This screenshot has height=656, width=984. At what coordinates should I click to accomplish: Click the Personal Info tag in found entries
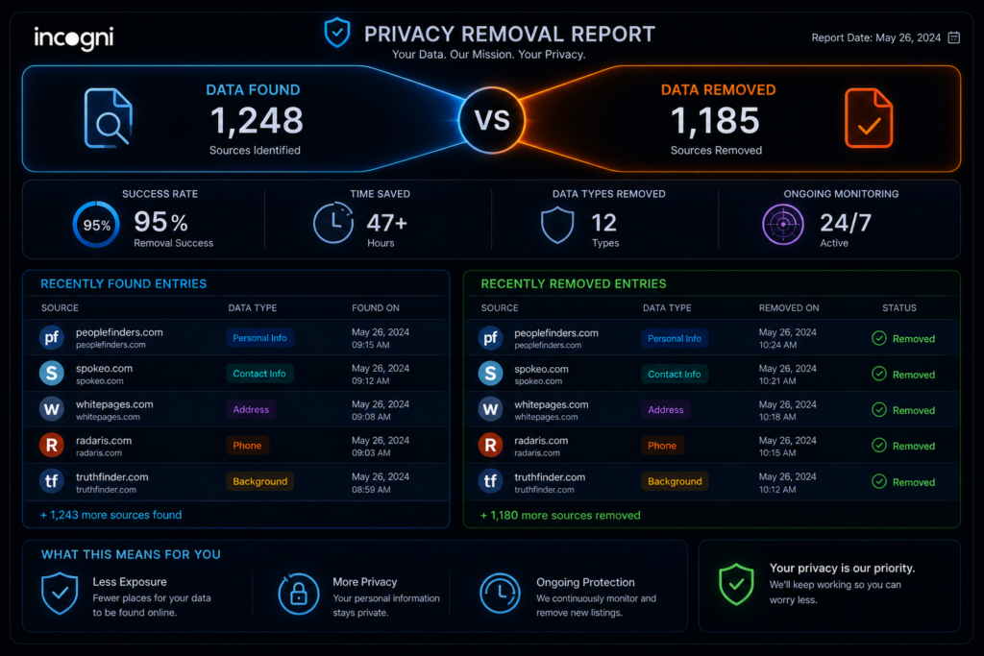coord(259,337)
